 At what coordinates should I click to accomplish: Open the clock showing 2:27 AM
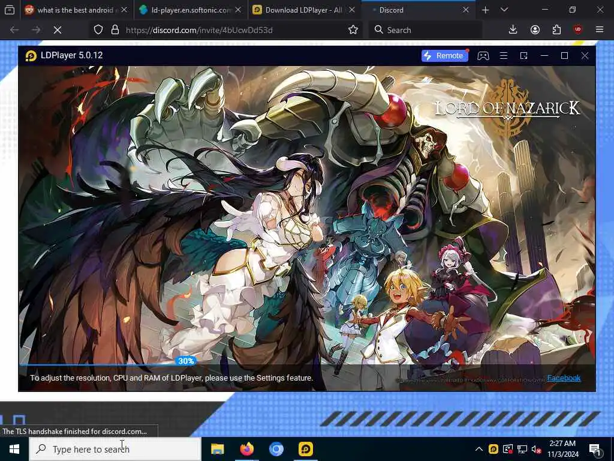pyautogui.click(x=562, y=449)
